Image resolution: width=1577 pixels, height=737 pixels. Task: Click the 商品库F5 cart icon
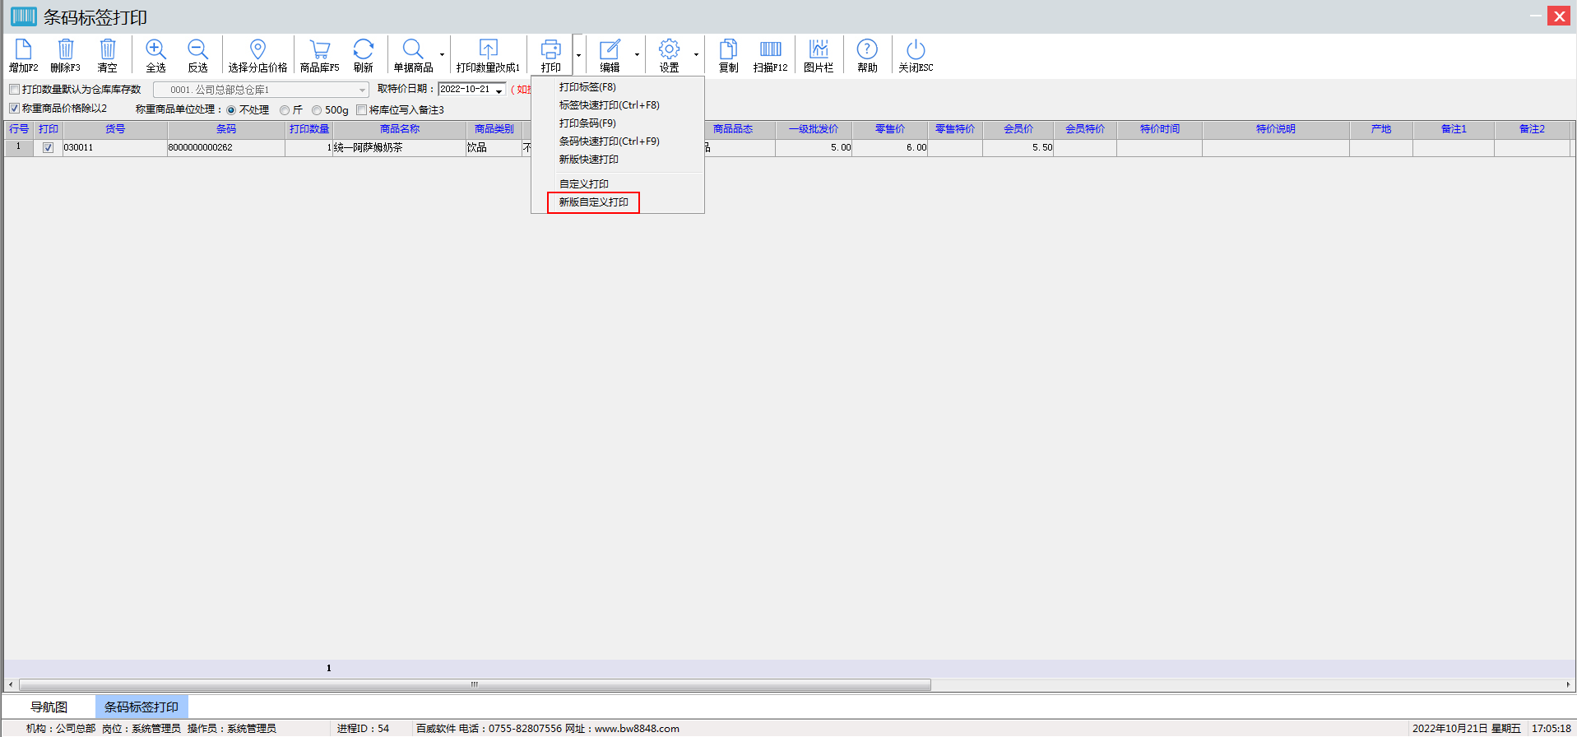(x=319, y=50)
